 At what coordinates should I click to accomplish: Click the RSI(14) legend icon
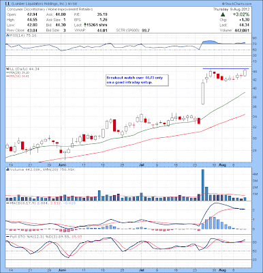(x=7, y=35)
